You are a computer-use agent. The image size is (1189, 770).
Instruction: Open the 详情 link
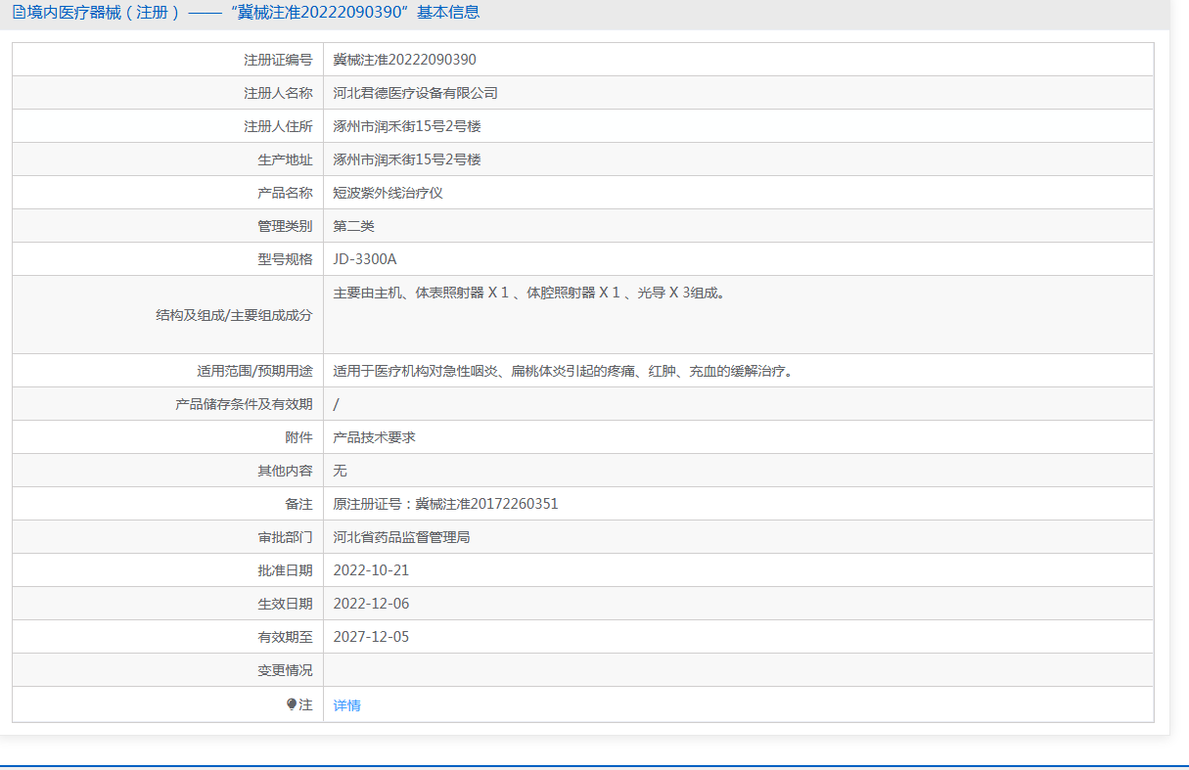[x=347, y=705]
